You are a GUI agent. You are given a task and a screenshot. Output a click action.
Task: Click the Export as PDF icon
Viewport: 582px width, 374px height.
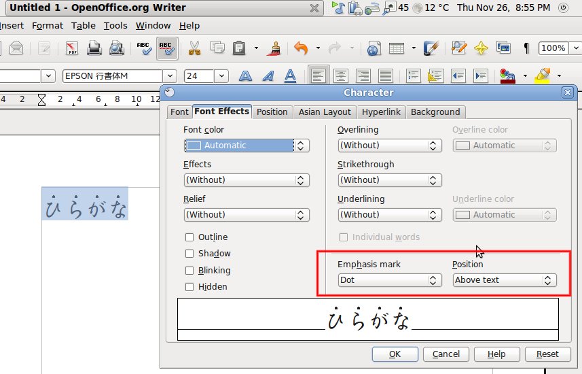(x=71, y=48)
